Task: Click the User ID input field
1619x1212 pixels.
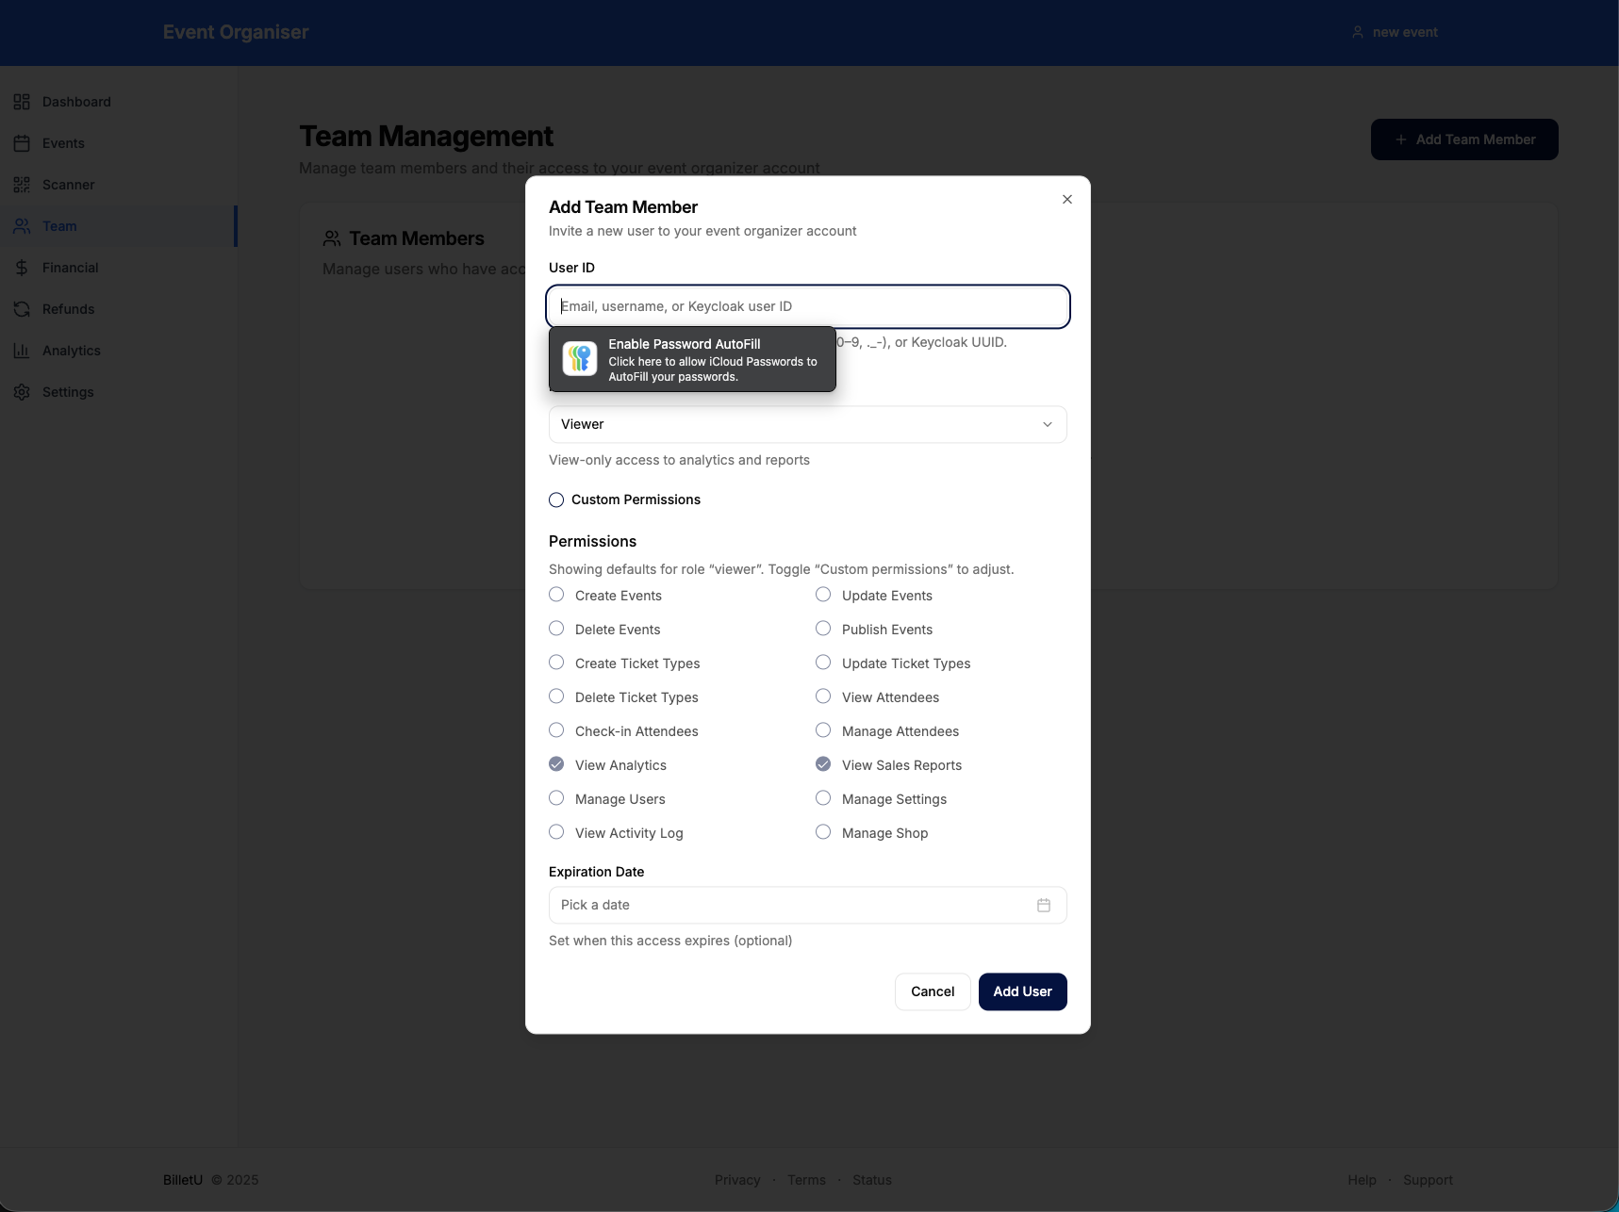Action: click(x=808, y=306)
